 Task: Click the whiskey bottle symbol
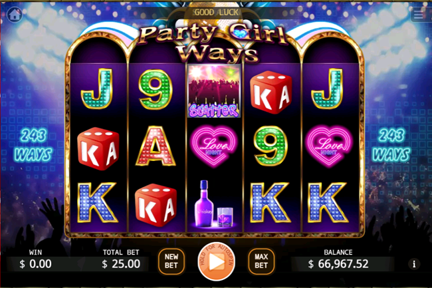(213, 204)
